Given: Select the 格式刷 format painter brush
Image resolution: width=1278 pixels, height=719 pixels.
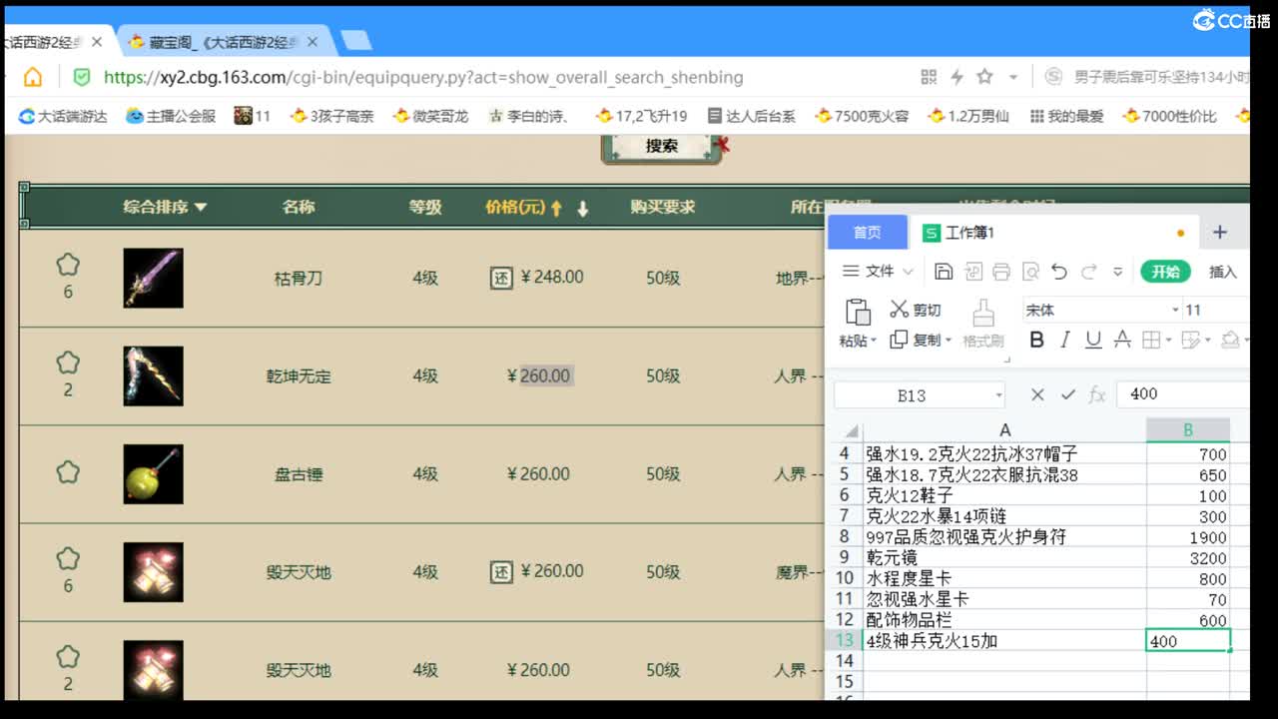Looking at the screenshot, I should pyautogui.click(x=983, y=324).
